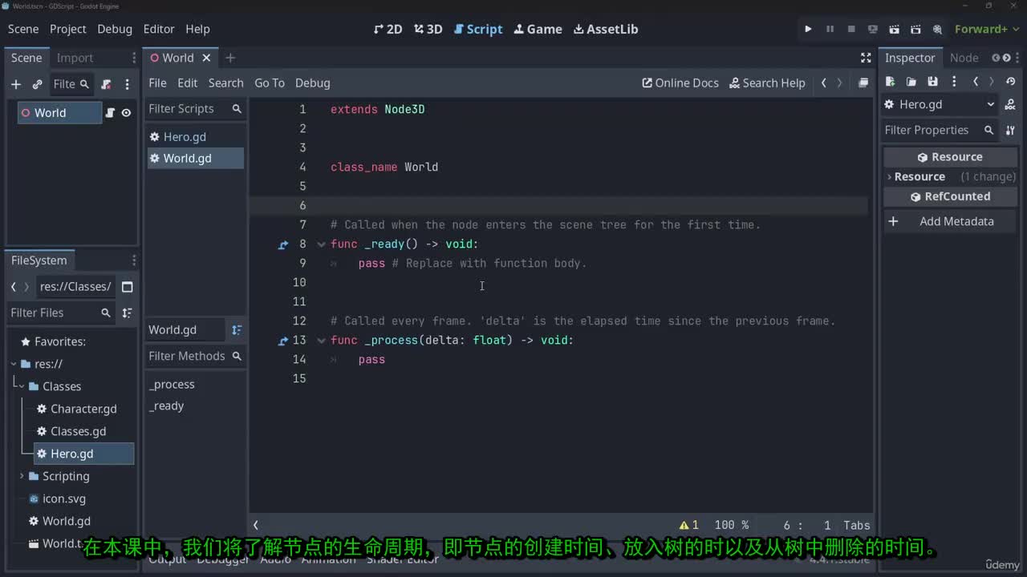
Task: Open the script editor File menu
Action: tap(157, 83)
